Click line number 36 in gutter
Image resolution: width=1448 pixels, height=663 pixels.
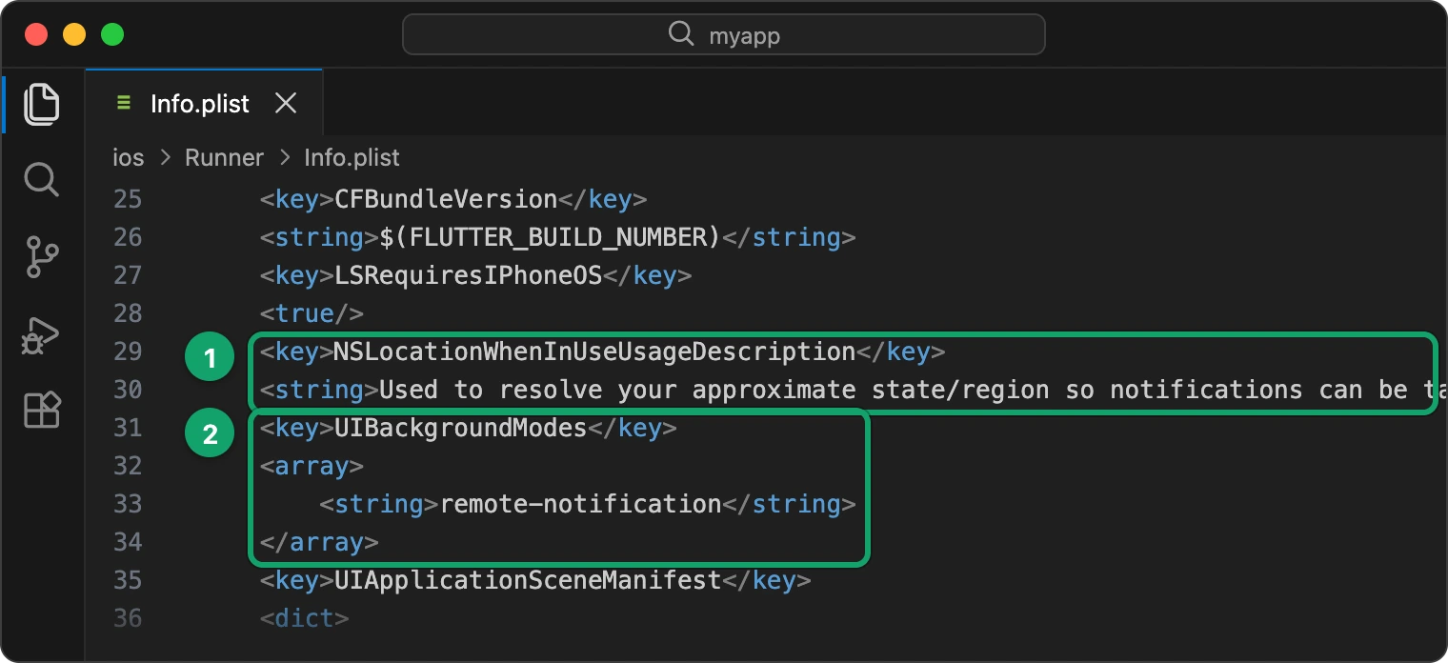[x=128, y=618]
